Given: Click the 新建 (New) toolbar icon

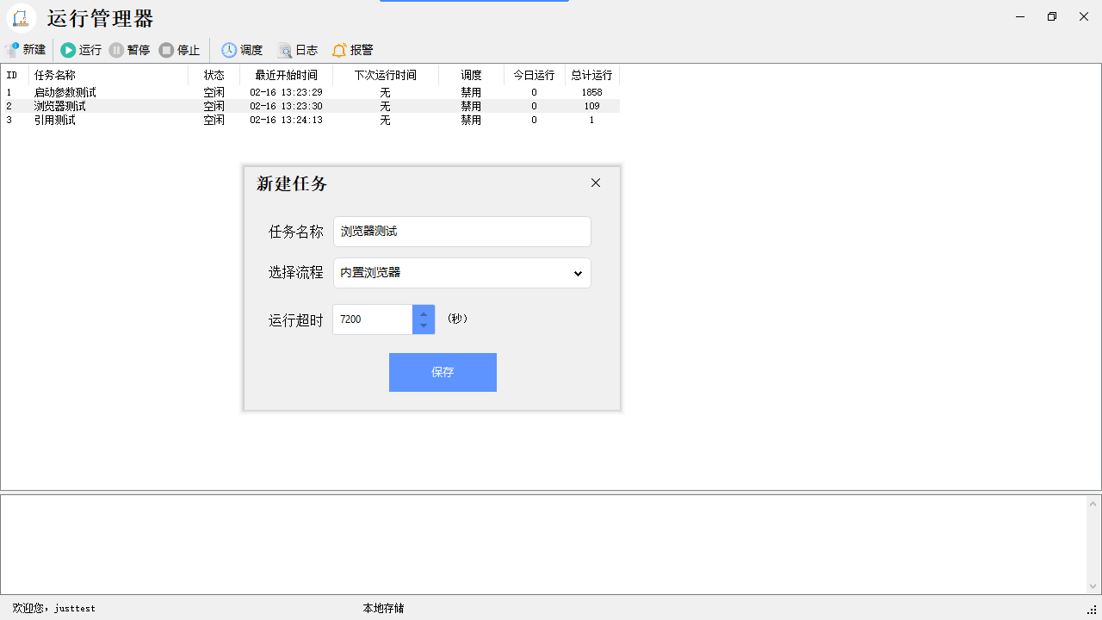Looking at the screenshot, I should [12, 50].
